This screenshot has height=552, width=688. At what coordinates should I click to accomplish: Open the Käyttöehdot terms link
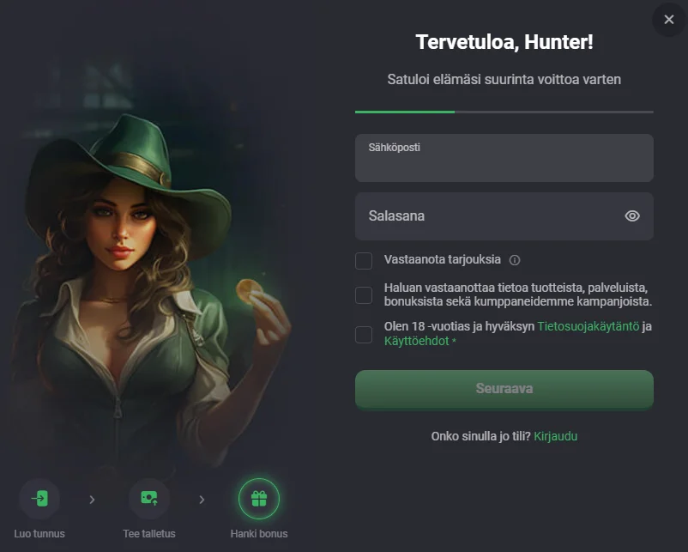tap(416, 341)
